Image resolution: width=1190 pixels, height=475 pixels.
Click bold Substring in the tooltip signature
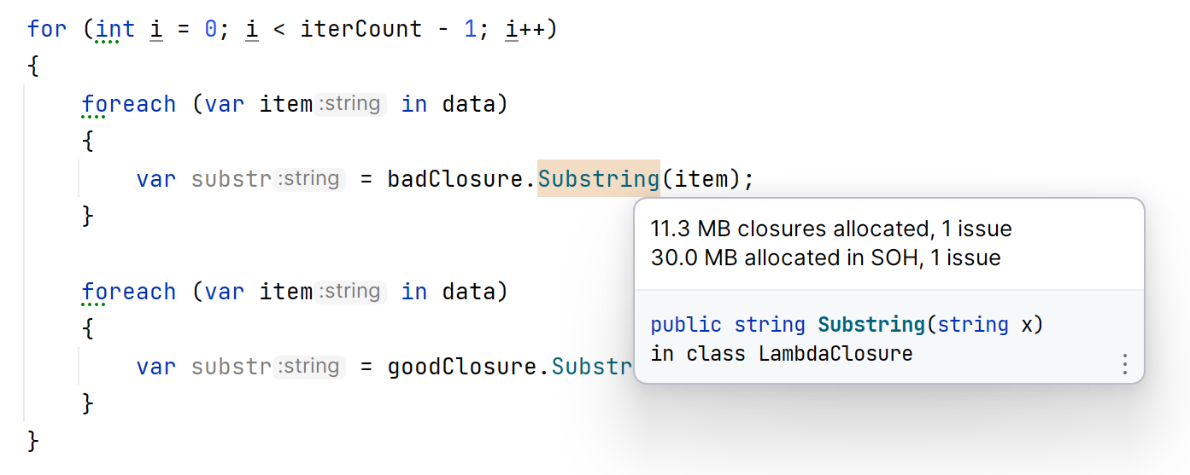point(871,325)
